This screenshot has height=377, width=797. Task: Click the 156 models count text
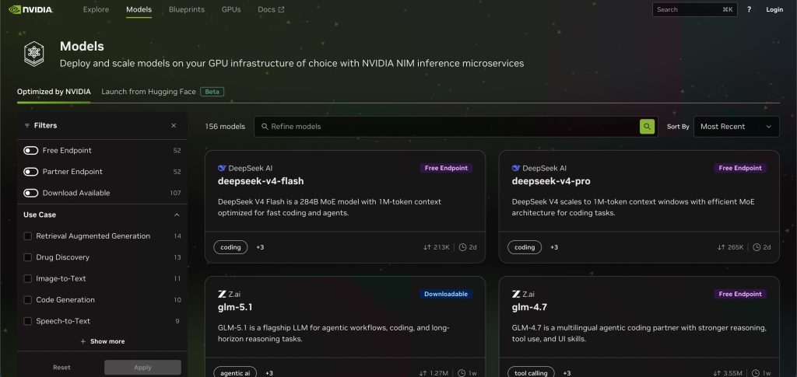click(225, 127)
